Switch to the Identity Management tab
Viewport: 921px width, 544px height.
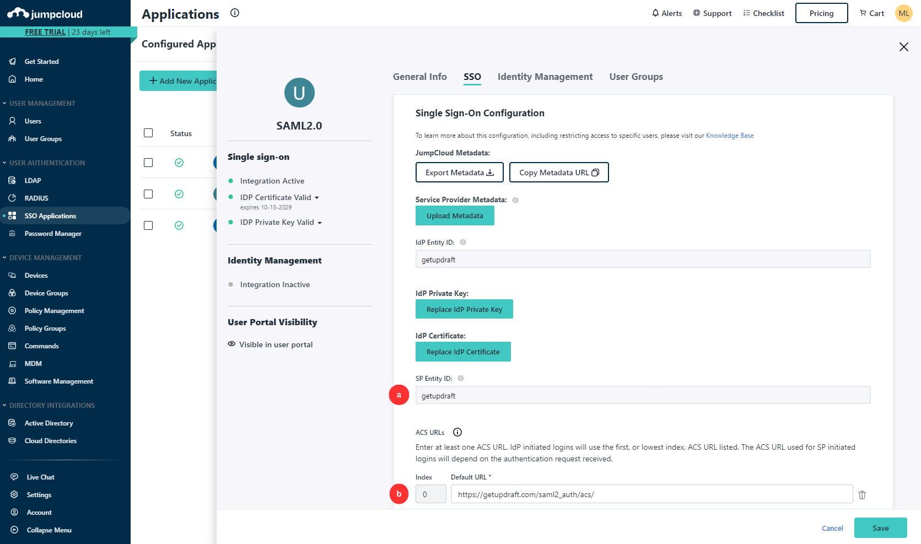coord(545,77)
